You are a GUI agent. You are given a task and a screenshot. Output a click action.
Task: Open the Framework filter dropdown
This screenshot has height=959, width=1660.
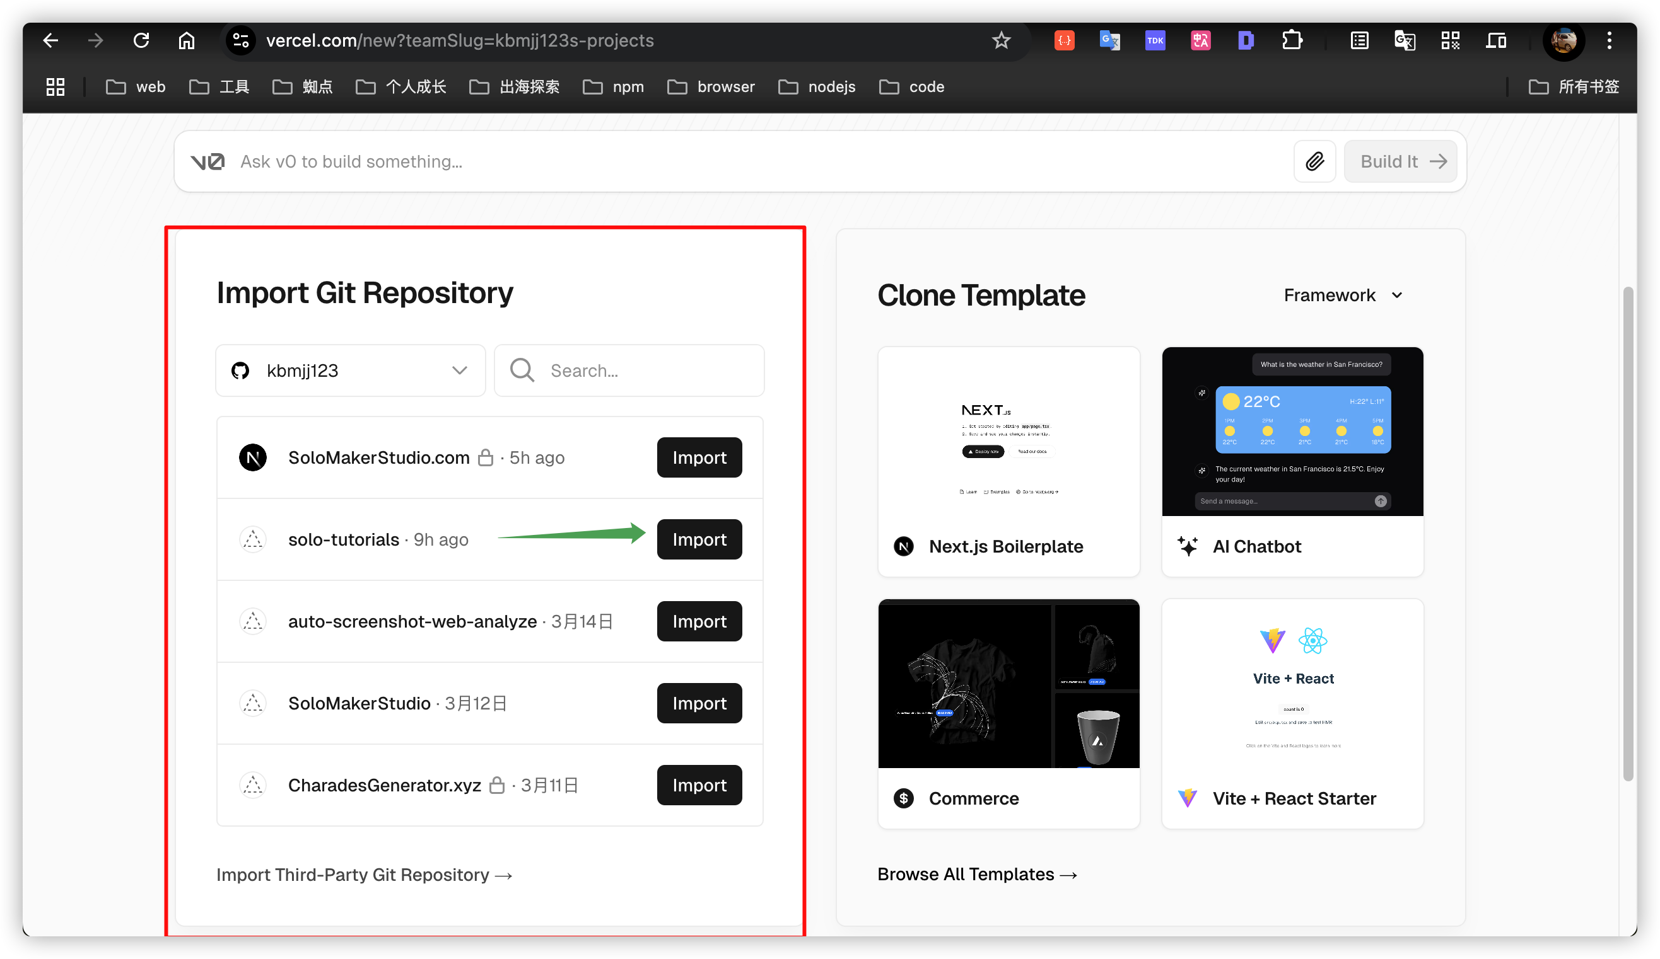coord(1343,296)
